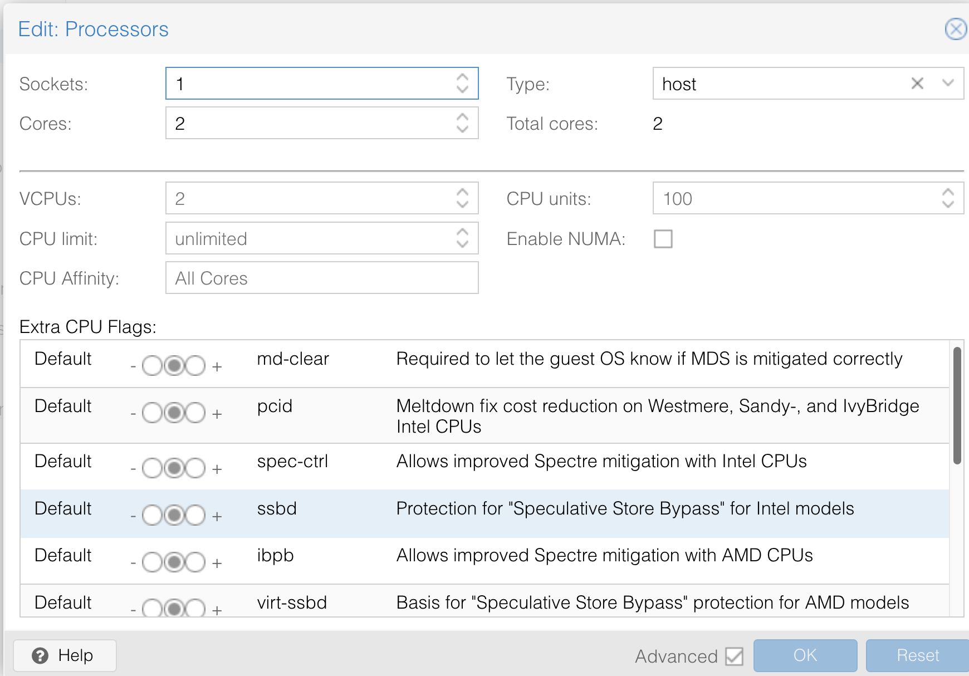Disable ssbd flag with left radio
This screenshot has width=969, height=676.
(153, 516)
